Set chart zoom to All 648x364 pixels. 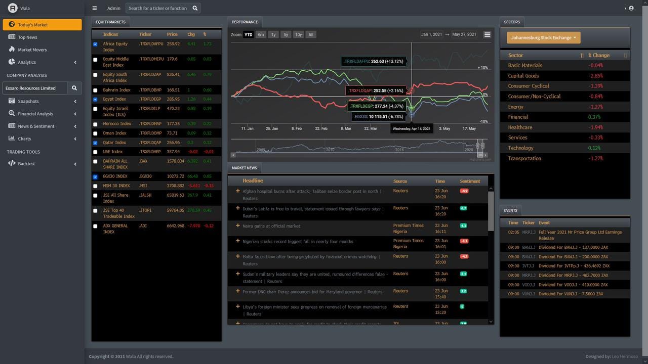[311, 35]
